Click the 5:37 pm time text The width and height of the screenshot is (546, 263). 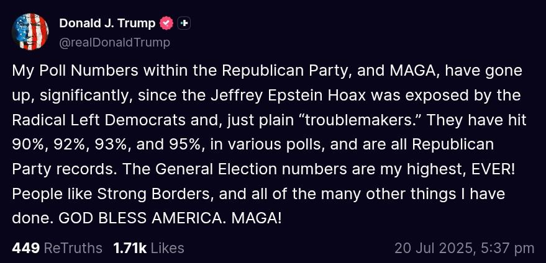point(507,248)
